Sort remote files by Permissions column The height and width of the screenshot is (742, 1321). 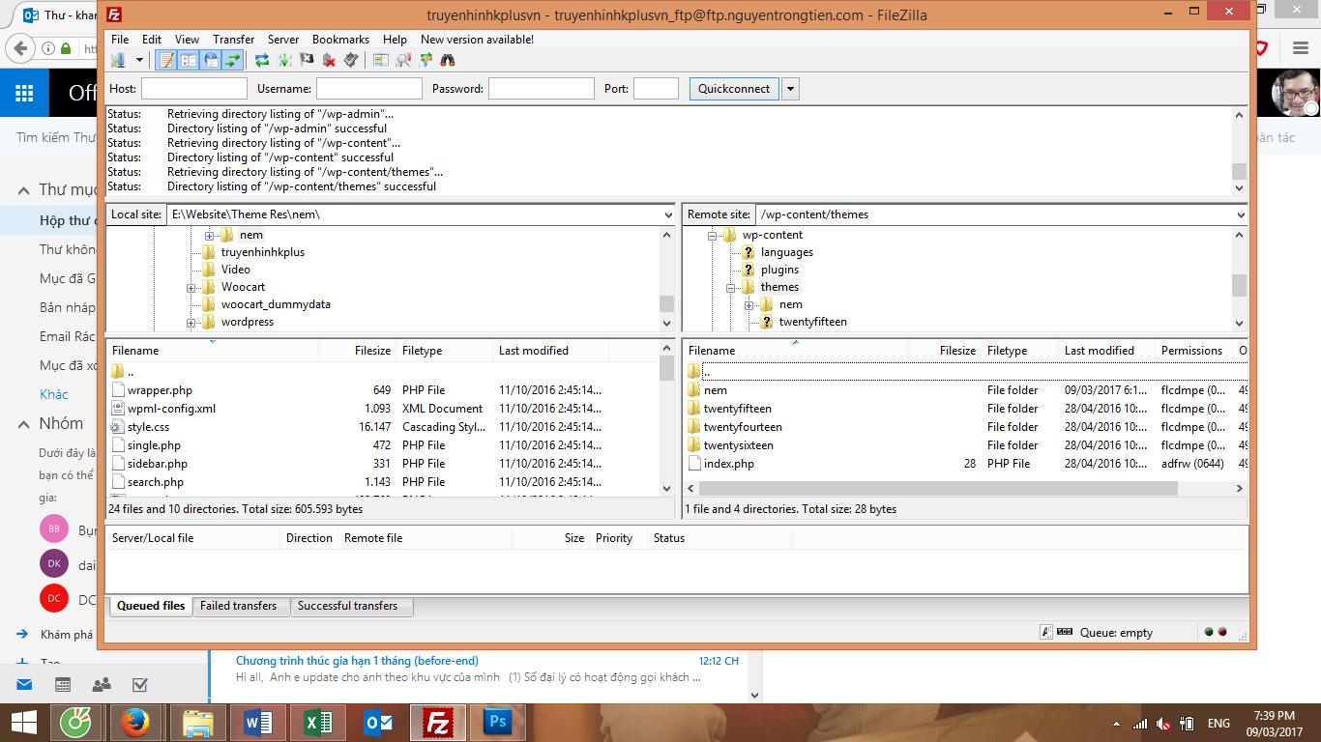1193,351
